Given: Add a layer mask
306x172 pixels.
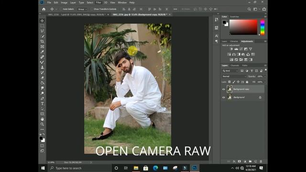Looking at the screenshot, I should (240, 161).
